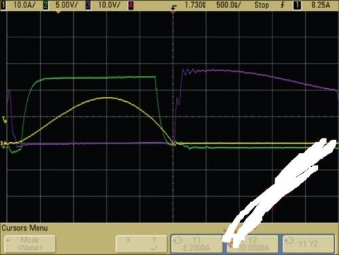
Task: Click the 8.25A trigger level readout
Action: coord(321,5)
